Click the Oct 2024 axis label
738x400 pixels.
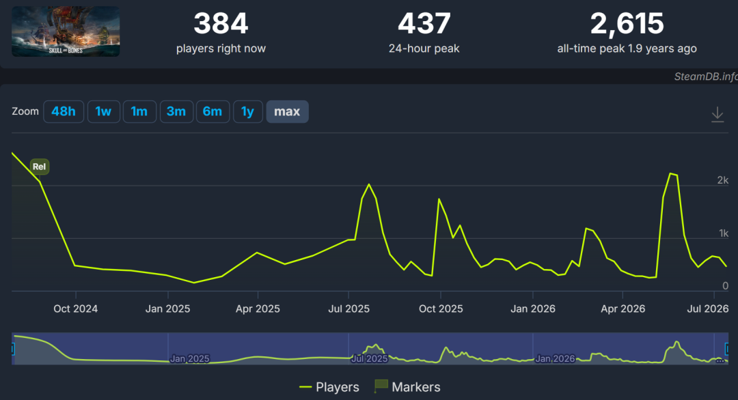pos(76,309)
